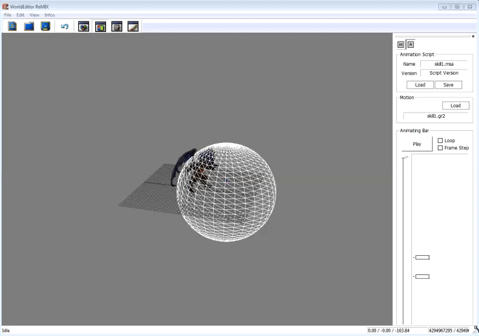Click the WorldEditor ReMIX title icon
479x336 pixels.
(5, 7)
